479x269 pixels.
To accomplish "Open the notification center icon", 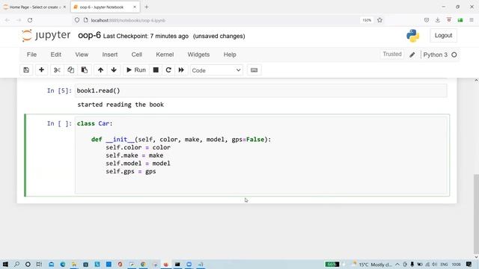I will [x=469, y=265].
